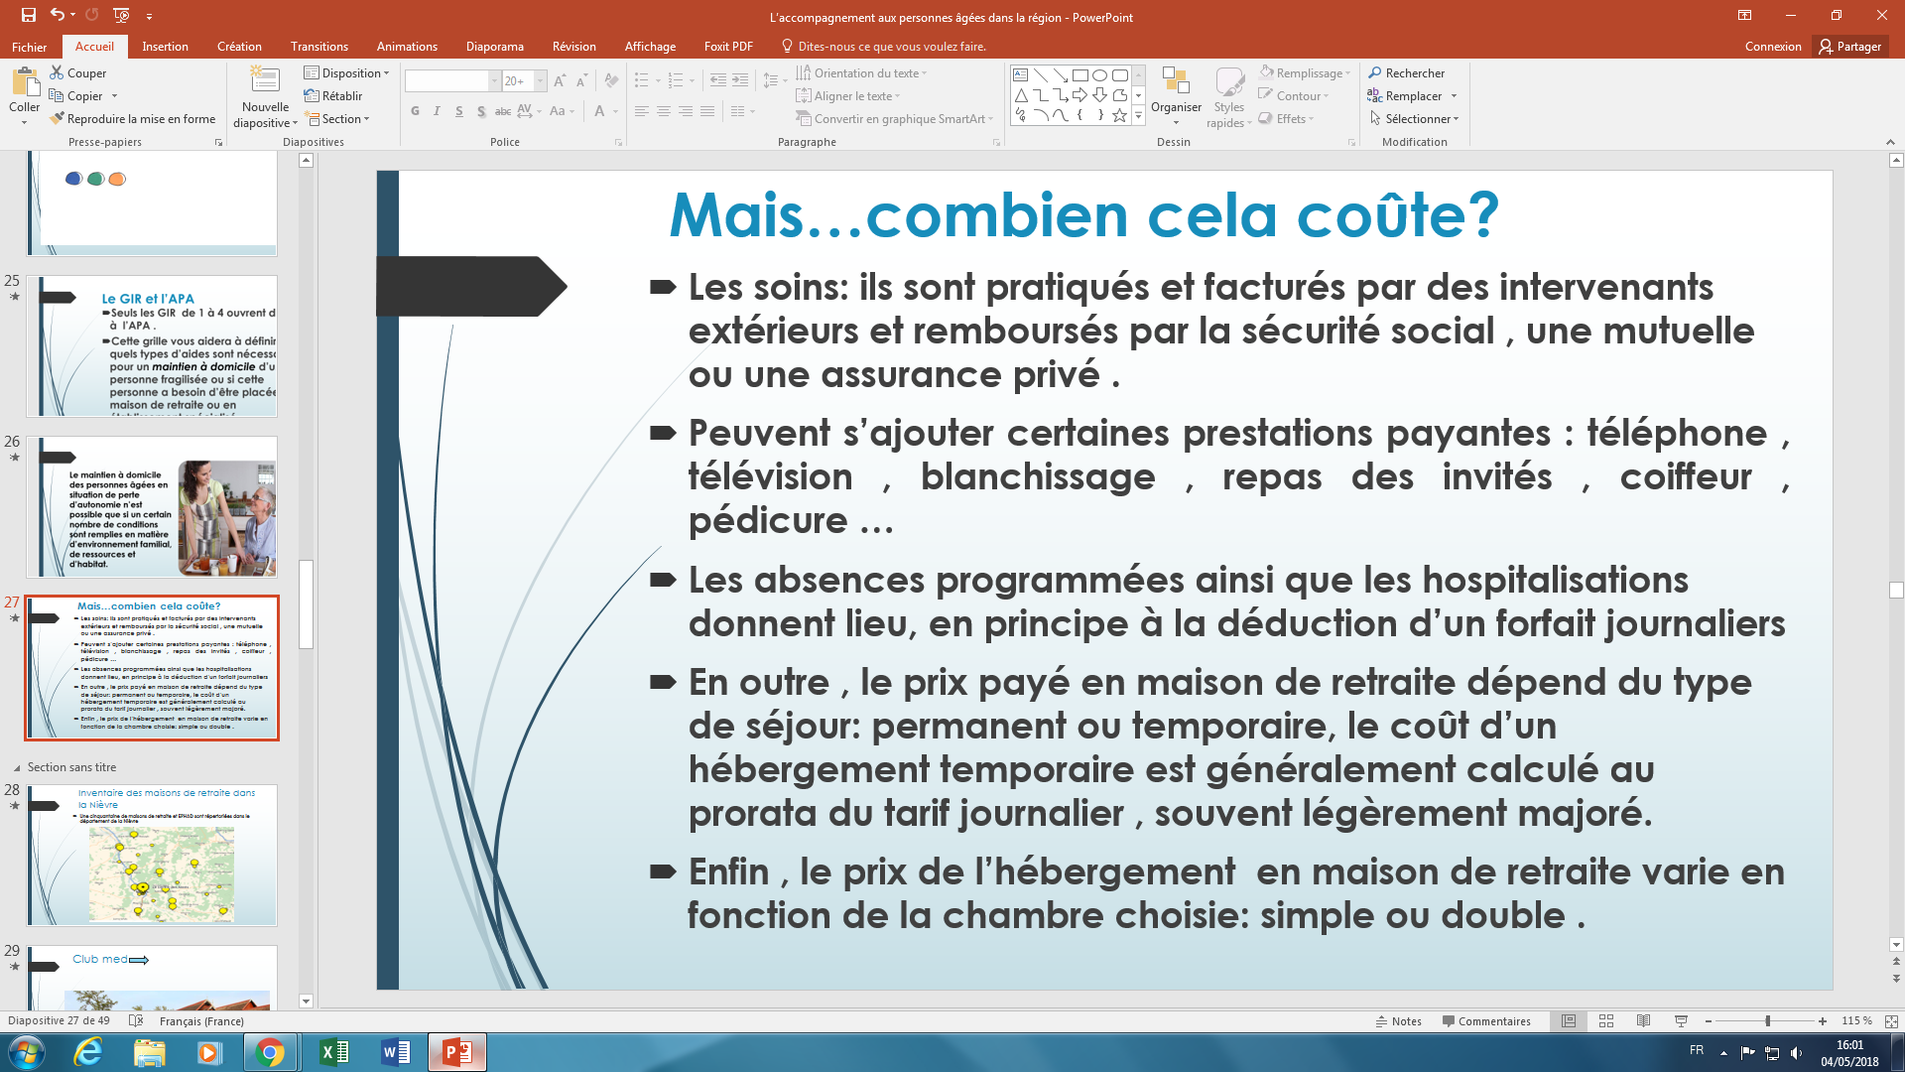This screenshot has width=1905, height=1072.
Task: Open Effets shape effects dropdown
Action: pos(1286,118)
